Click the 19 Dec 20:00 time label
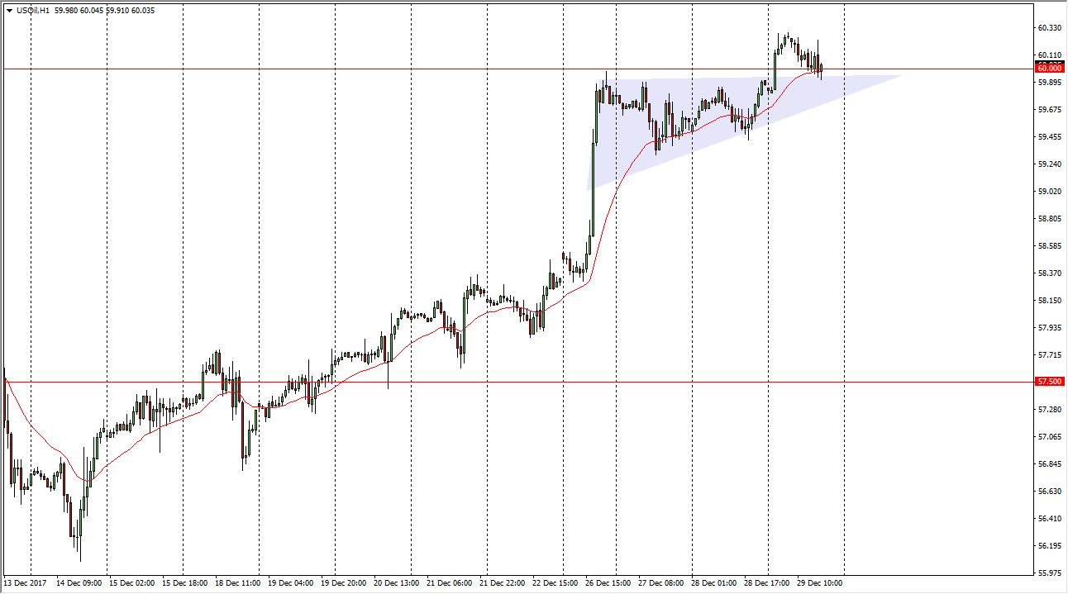This screenshot has width=1068, height=594. coord(346,583)
